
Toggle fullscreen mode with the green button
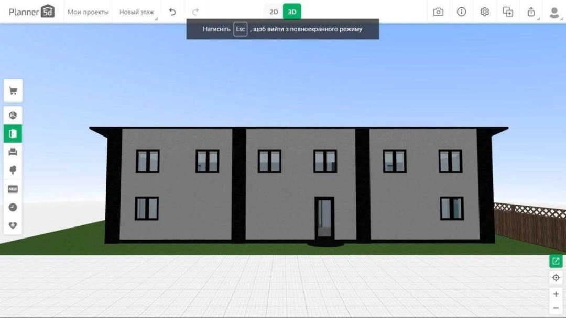tap(556, 260)
